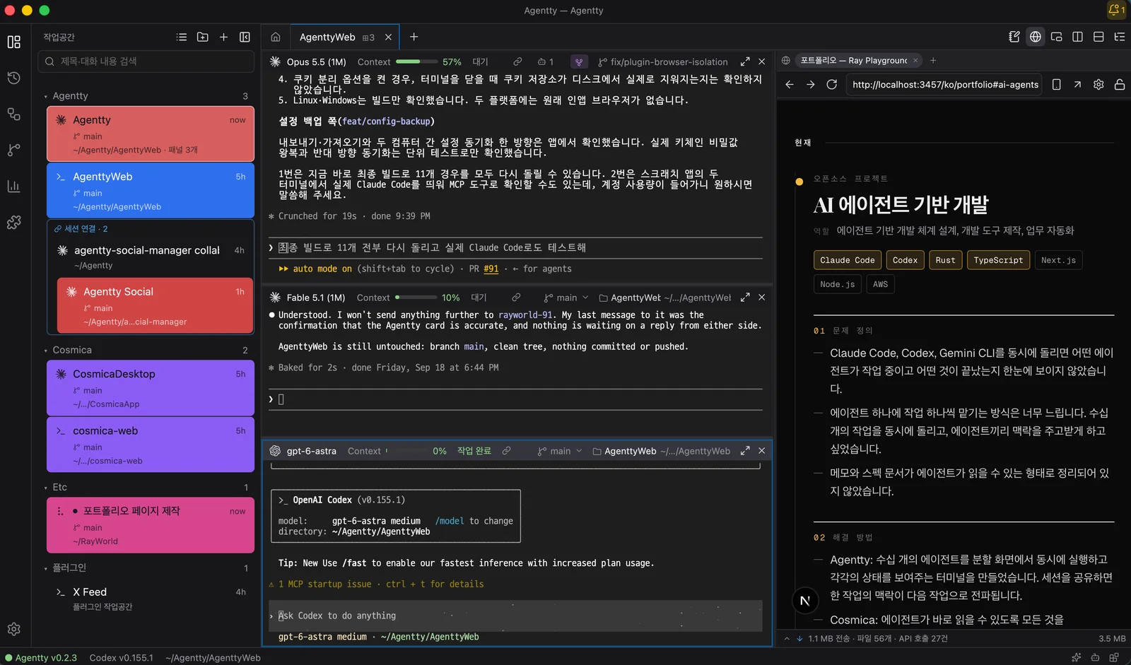Switch to side-by-side column layout
Screen dimensions: 1131x665
[x=1077, y=37]
